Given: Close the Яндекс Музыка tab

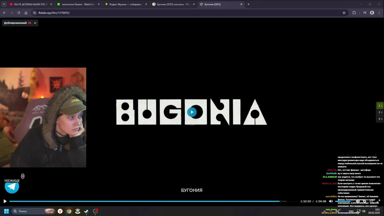Looking at the screenshot, I should pos(146,4).
